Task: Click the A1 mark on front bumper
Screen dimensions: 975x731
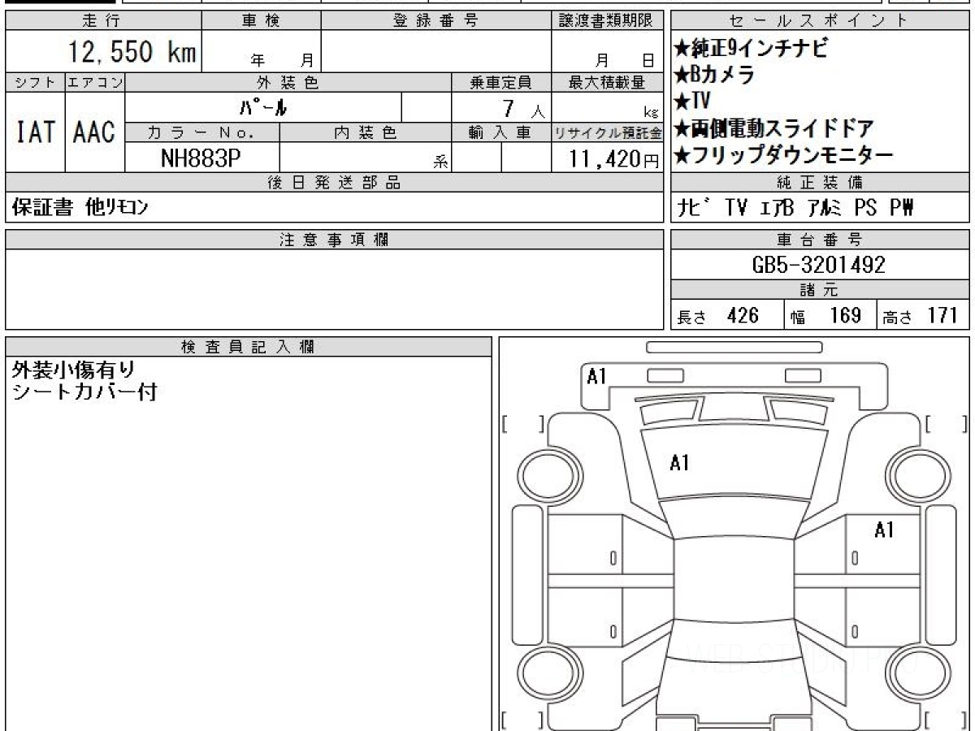Action: point(597,377)
